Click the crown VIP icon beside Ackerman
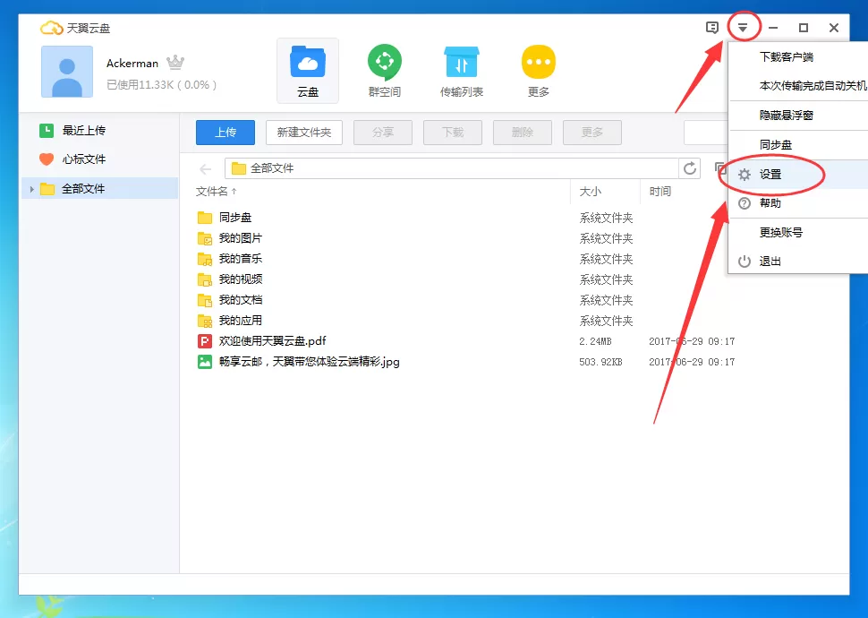The image size is (868, 618). [x=175, y=62]
